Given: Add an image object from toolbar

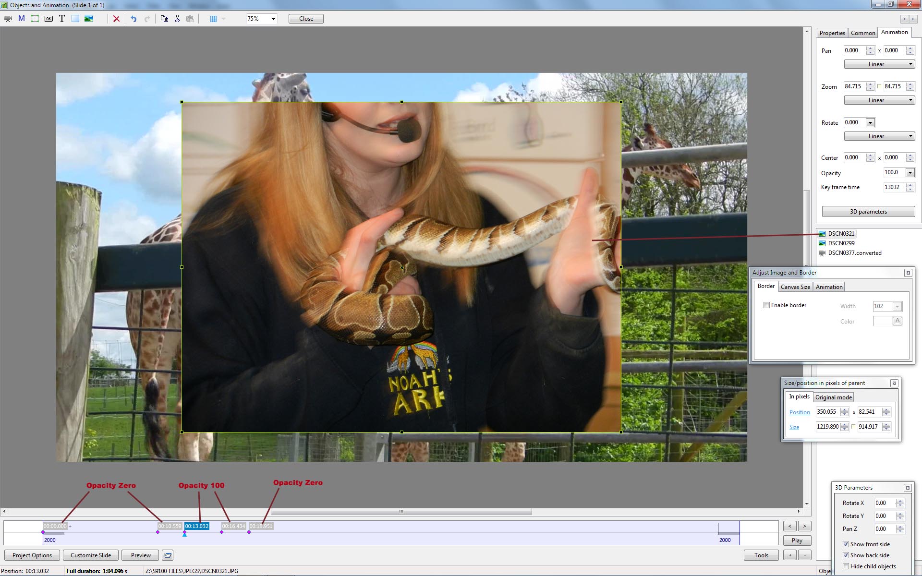Looking at the screenshot, I should tap(89, 19).
